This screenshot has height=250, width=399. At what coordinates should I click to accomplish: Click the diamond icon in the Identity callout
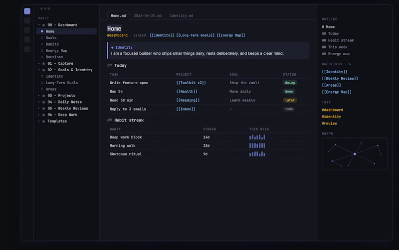[x=112, y=47]
